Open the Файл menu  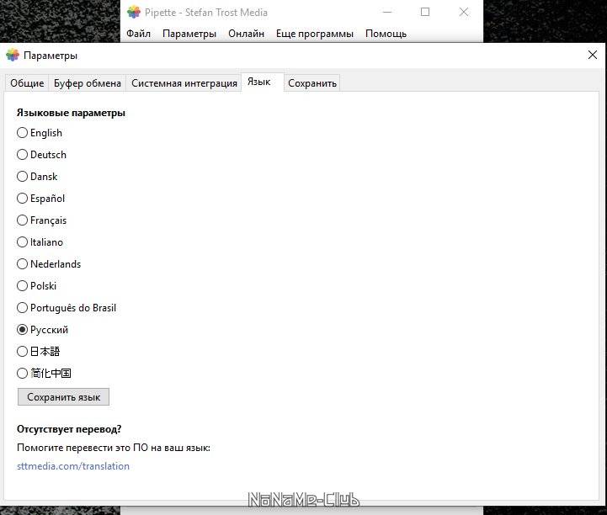click(x=138, y=34)
